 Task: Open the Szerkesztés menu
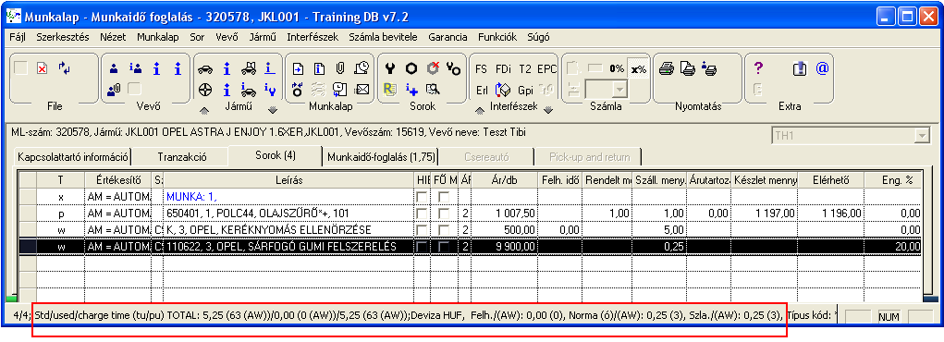[63, 37]
